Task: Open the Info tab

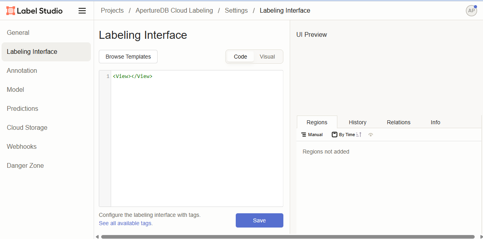Action: (x=435, y=122)
